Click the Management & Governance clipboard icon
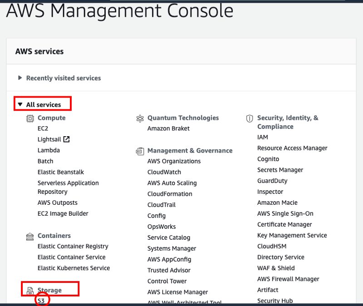This screenshot has width=363, height=306. (140, 151)
